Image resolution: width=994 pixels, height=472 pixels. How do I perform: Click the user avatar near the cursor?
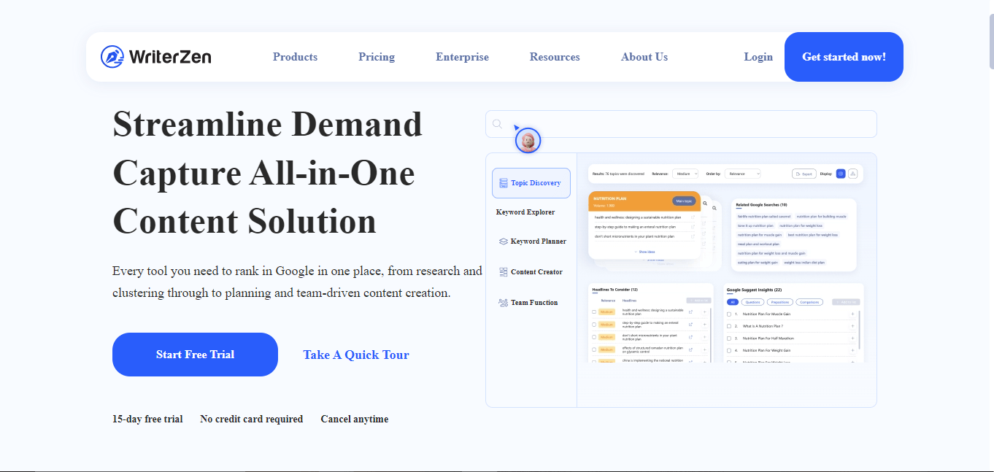528,140
